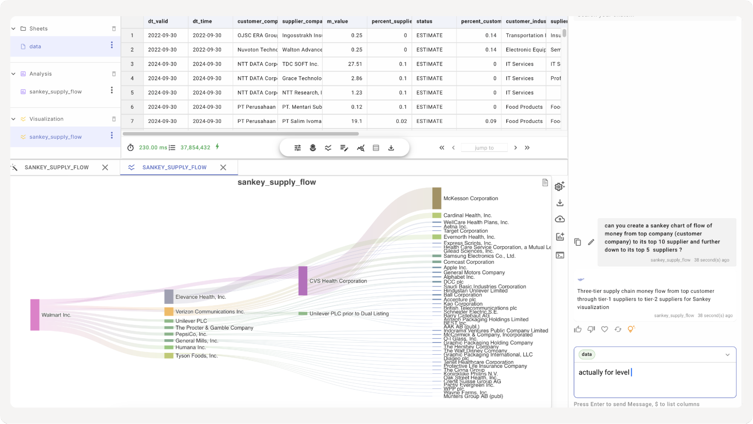Click the data tag chip in chat

coord(587,354)
